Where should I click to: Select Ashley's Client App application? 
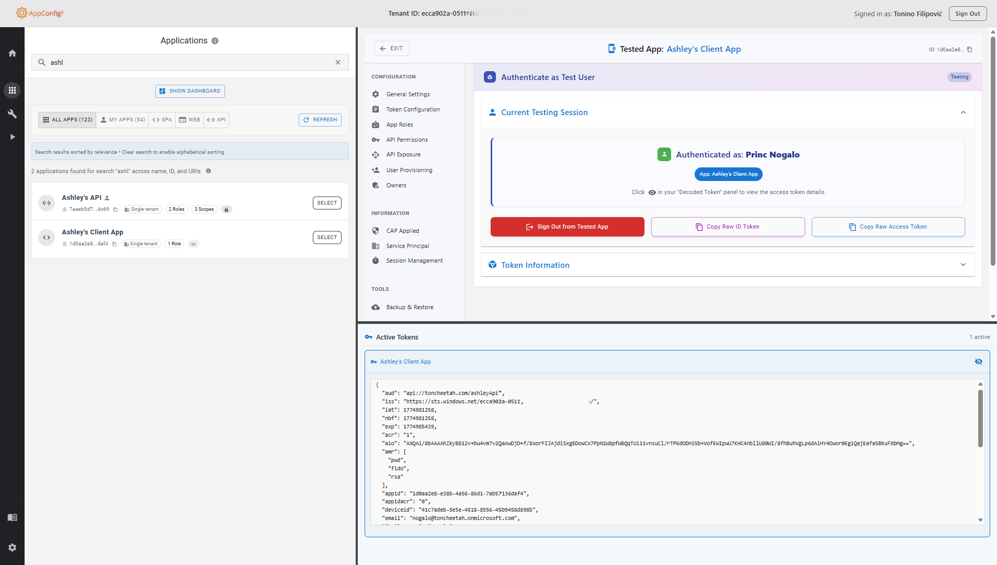click(327, 238)
